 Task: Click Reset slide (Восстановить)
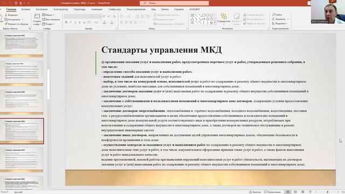click(x=51, y=19)
